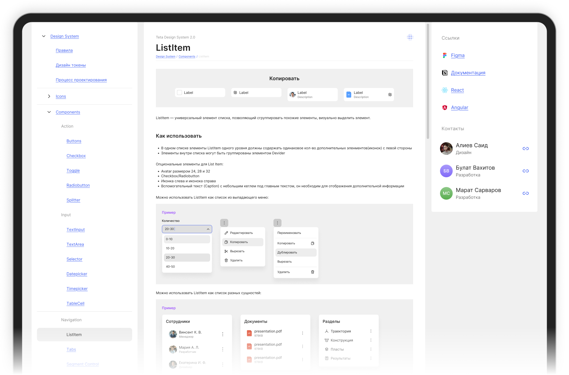
Task: Click the red presentation.pdf file icon
Action: pyautogui.click(x=249, y=333)
